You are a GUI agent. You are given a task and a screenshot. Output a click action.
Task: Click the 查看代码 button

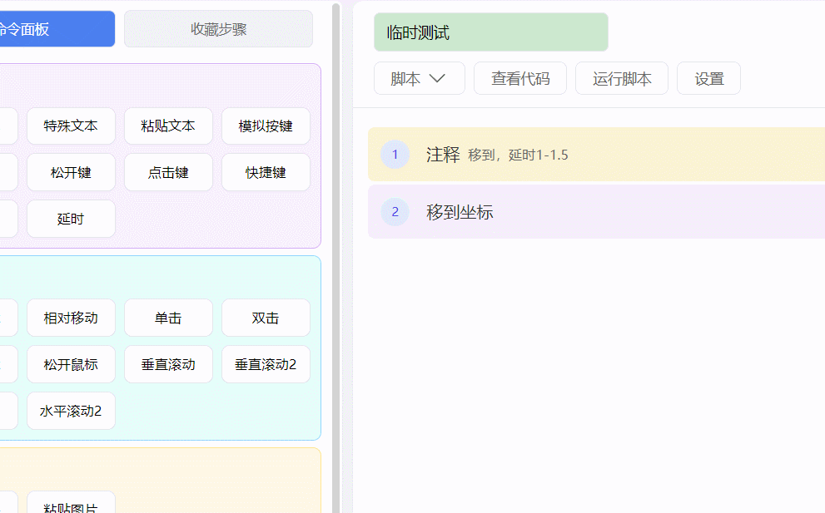click(x=520, y=78)
